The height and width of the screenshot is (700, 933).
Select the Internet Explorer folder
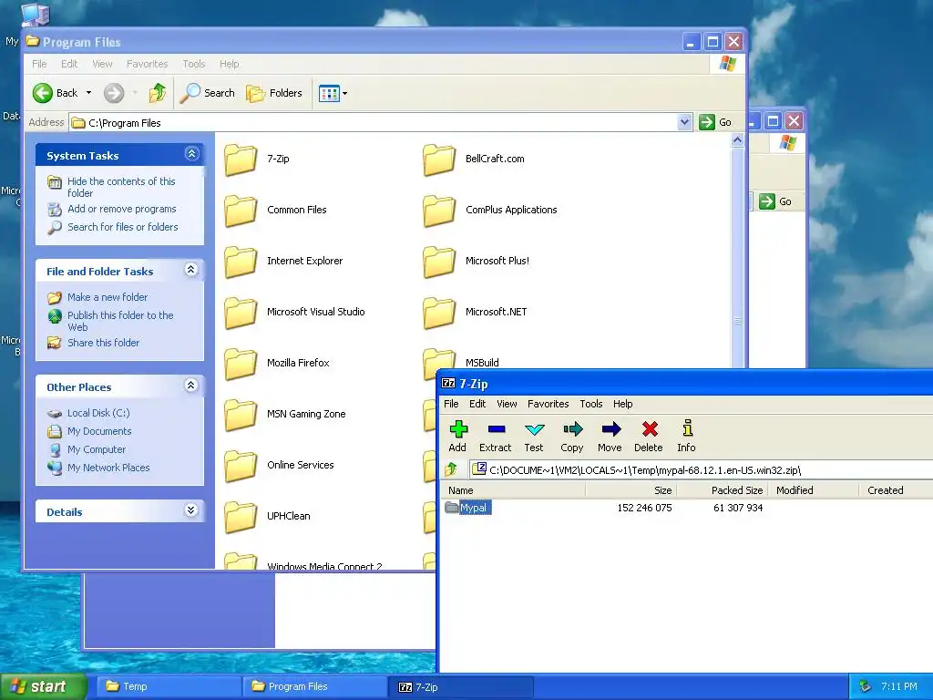pyautogui.click(x=284, y=262)
